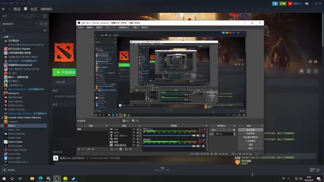Viewport: 324px width, 182px height.
Task: Pop out OBS mixer dock
Action: tap(206, 126)
